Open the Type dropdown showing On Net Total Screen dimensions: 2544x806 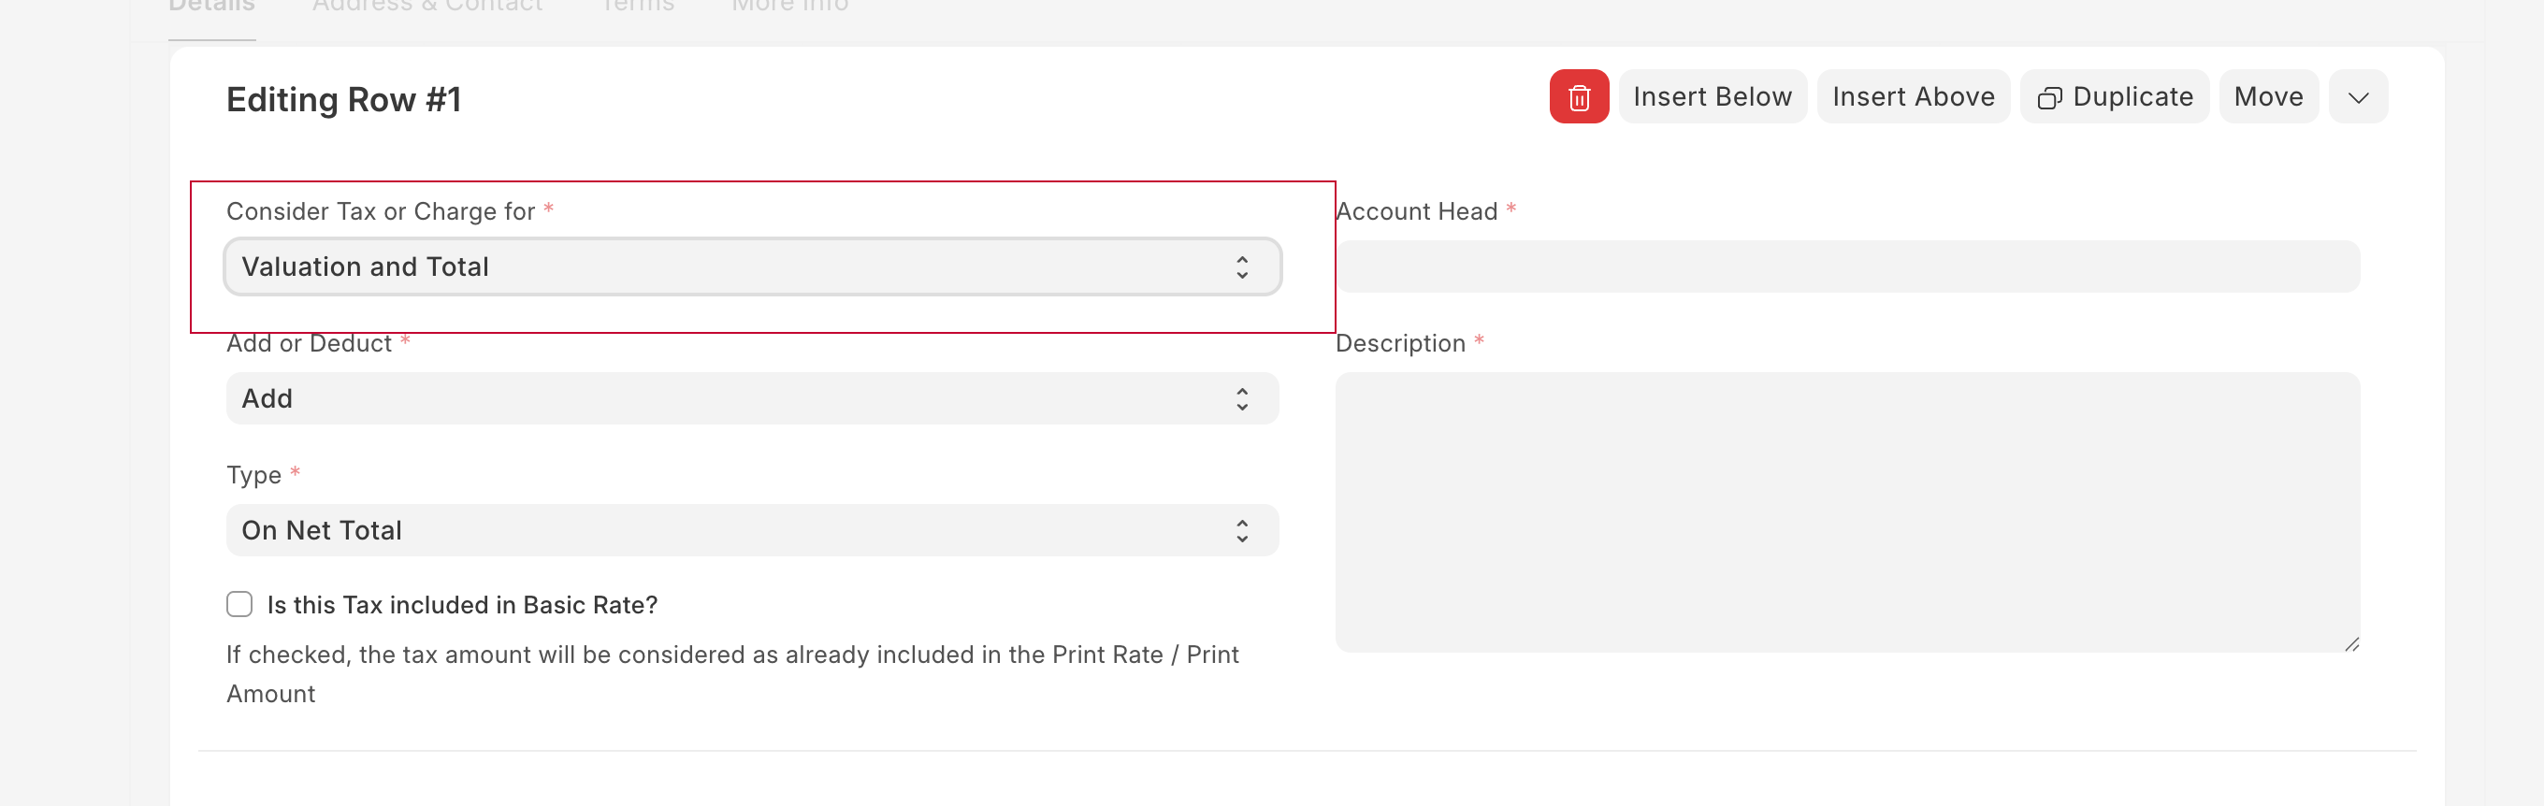752,530
